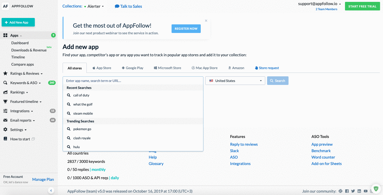Focus the app name search field

click(x=133, y=81)
